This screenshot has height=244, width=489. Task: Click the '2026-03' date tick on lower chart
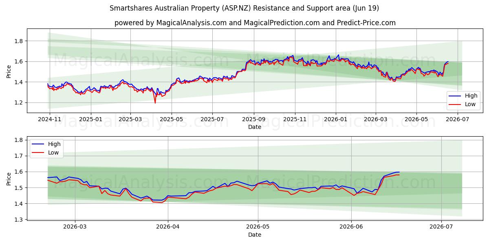click(75, 227)
